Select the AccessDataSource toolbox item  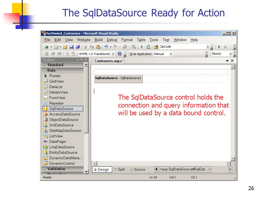click(x=63, y=114)
